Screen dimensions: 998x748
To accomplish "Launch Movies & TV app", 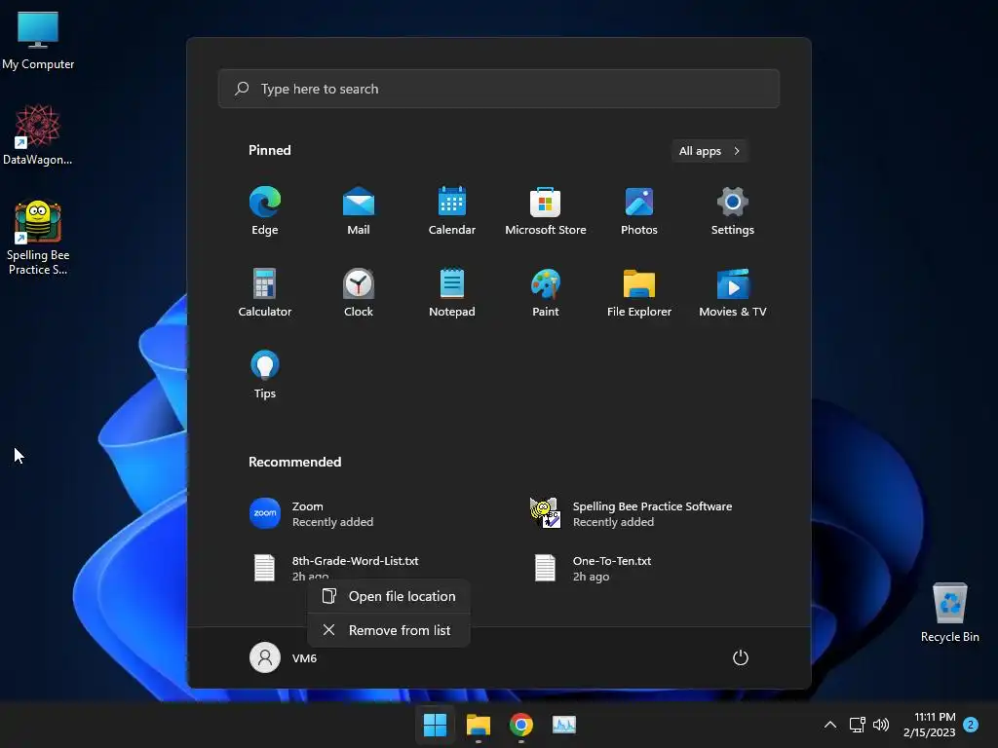I will pyautogui.click(x=733, y=292).
